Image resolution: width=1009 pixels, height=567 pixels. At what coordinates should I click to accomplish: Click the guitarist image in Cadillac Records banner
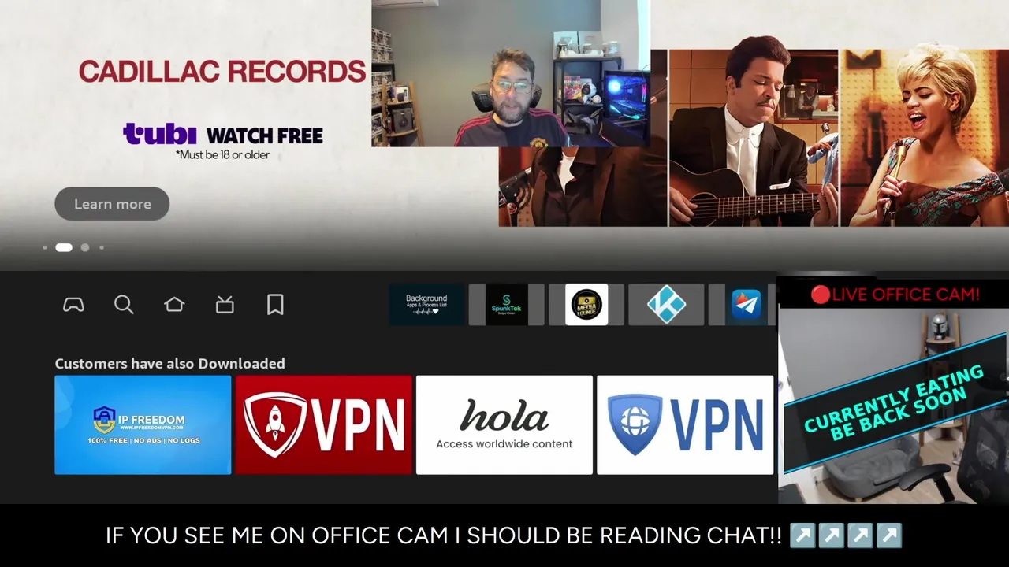[754, 138]
